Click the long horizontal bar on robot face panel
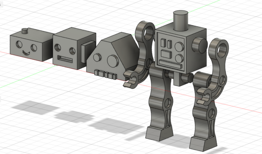 pos(170,64)
